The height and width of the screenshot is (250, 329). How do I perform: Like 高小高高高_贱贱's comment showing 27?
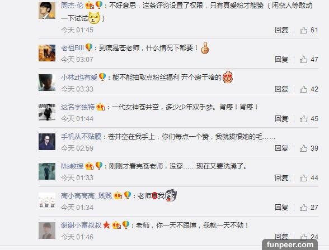303,208
